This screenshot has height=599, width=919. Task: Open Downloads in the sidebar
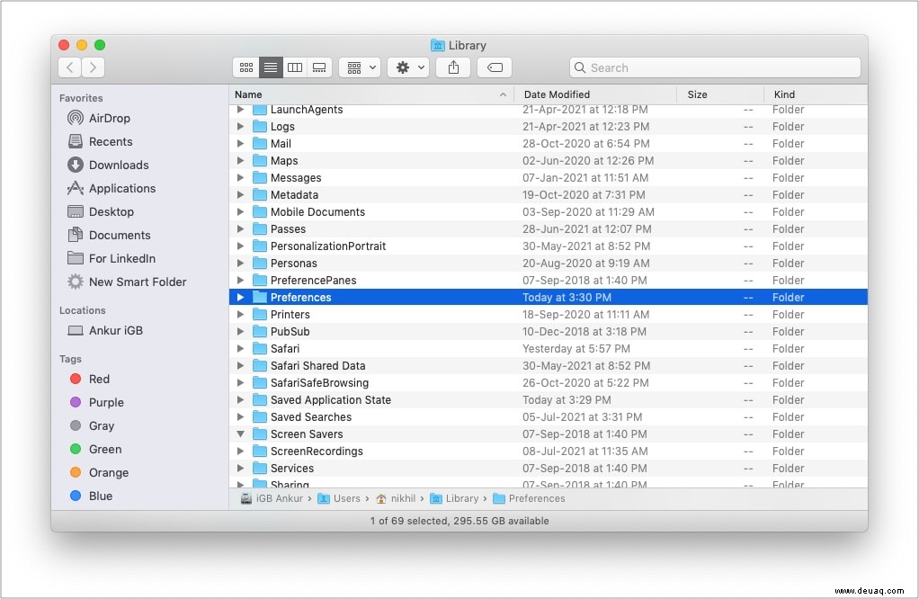(x=108, y=165)
